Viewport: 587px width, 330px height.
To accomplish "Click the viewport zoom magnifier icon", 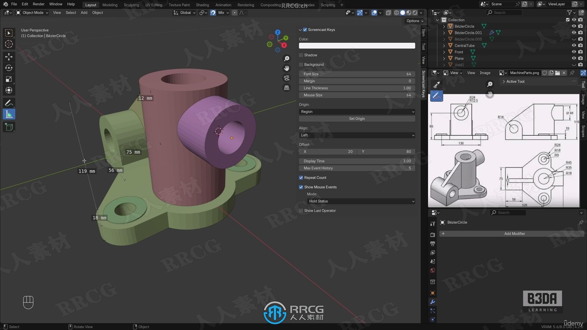I will (x=286, y=58).
